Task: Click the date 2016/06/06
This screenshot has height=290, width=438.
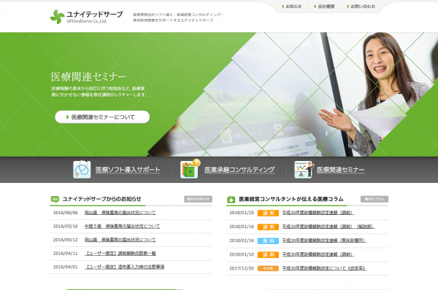Action: point(66,213)
